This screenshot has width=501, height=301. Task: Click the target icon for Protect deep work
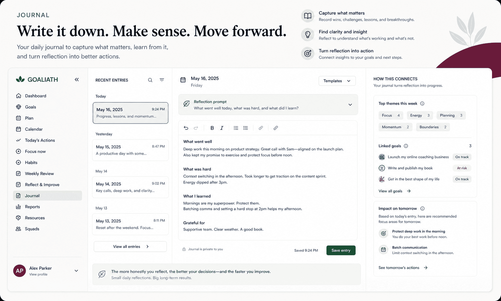tap(383, 233)
